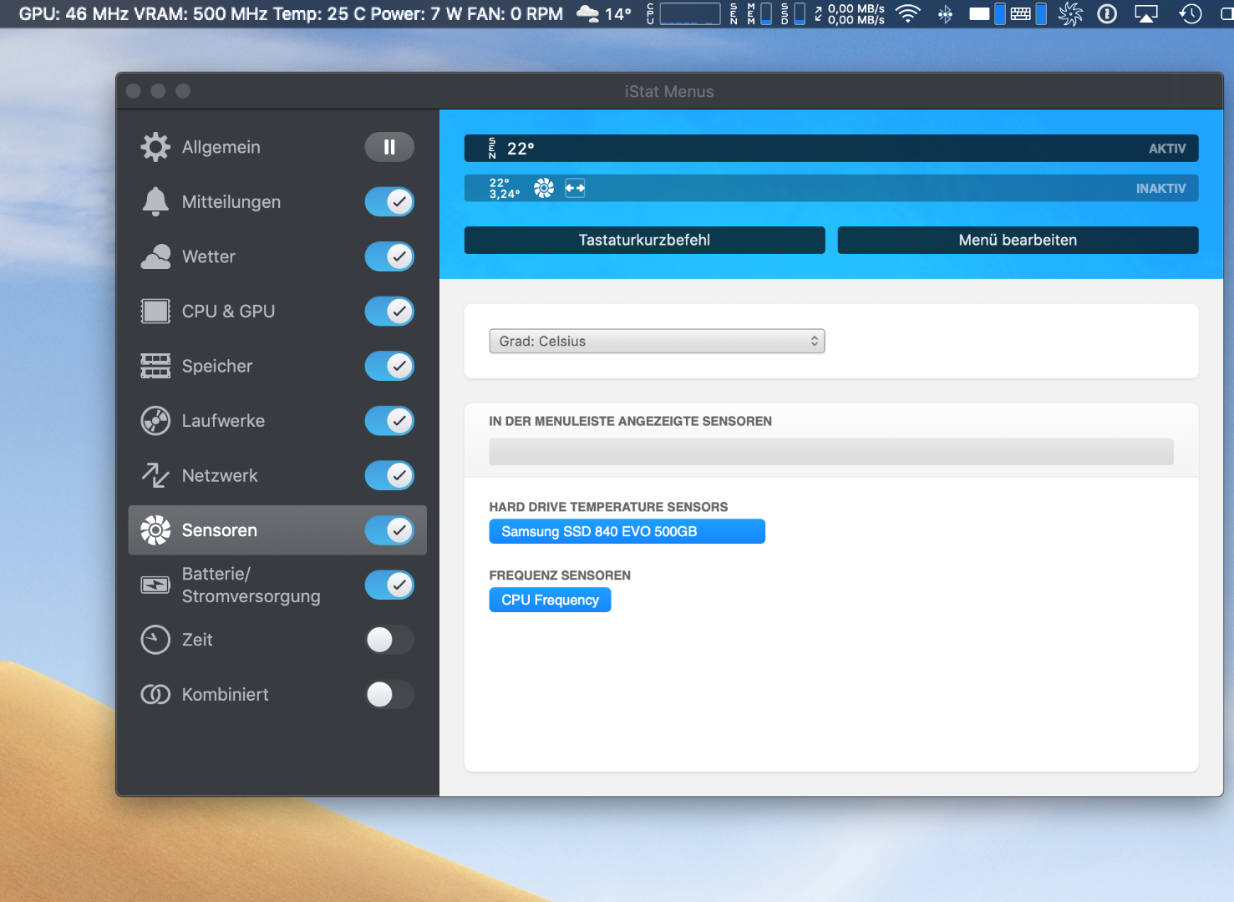
Task: Open the SSD disk menu bar item
Action: coord(793,13)
